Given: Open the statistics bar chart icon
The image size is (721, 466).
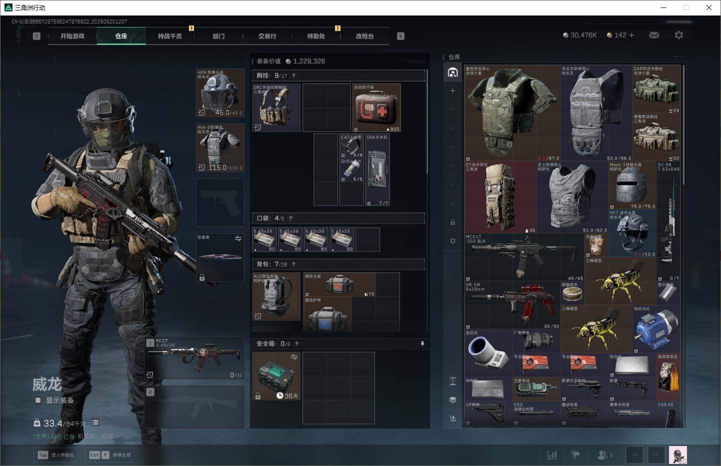Looking at the screenshot, I should pos(552,455).
